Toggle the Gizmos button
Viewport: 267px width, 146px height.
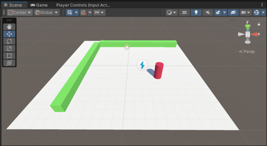[x=257, y=13]
